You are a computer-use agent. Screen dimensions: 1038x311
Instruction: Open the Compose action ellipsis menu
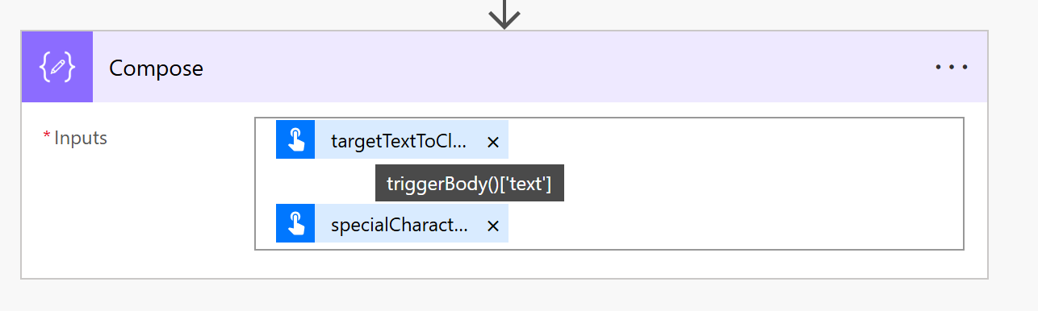pos(951,68)
